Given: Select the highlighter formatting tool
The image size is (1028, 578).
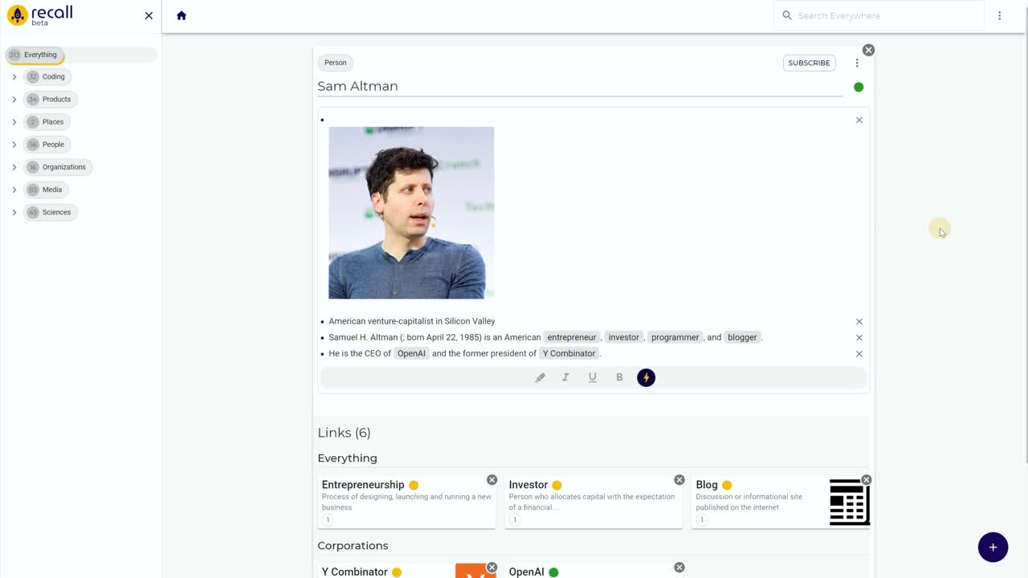Looking at the screenshot, I should (x=540, y=377).
